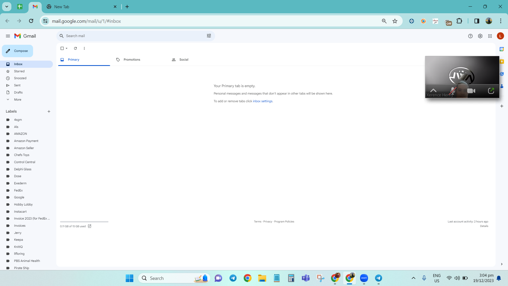
Task: Hide the side panel chevron
Action: click(502, 264)
